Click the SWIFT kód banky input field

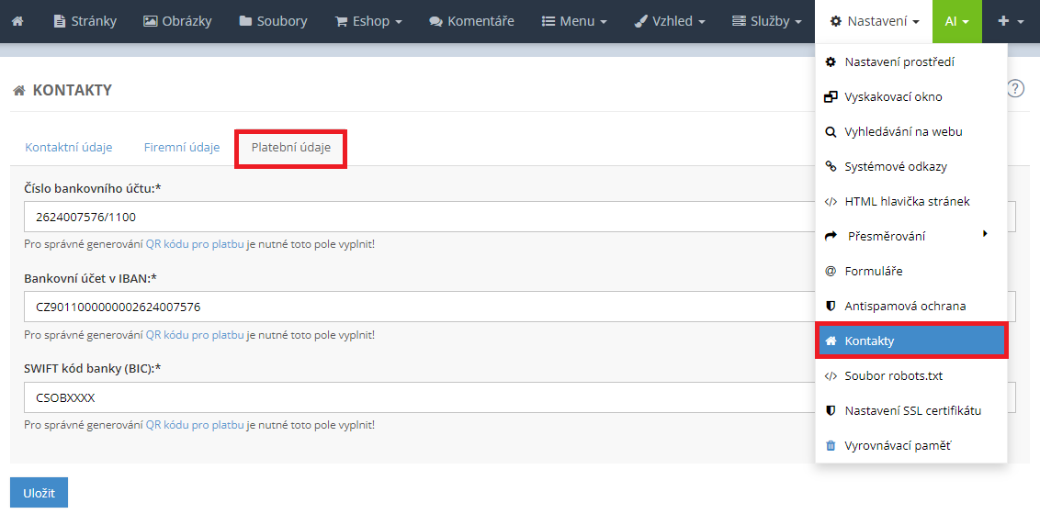click(x=413, y=398)
